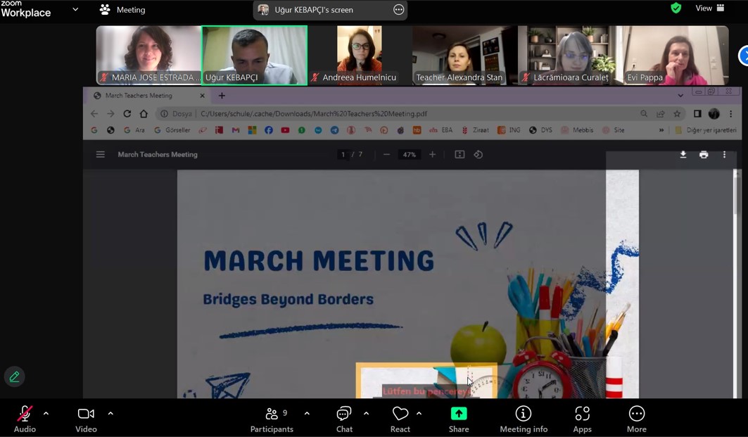Viewport: 748px width, 437px height.
Task: Open the Participants panel
Action: point(272,419)
